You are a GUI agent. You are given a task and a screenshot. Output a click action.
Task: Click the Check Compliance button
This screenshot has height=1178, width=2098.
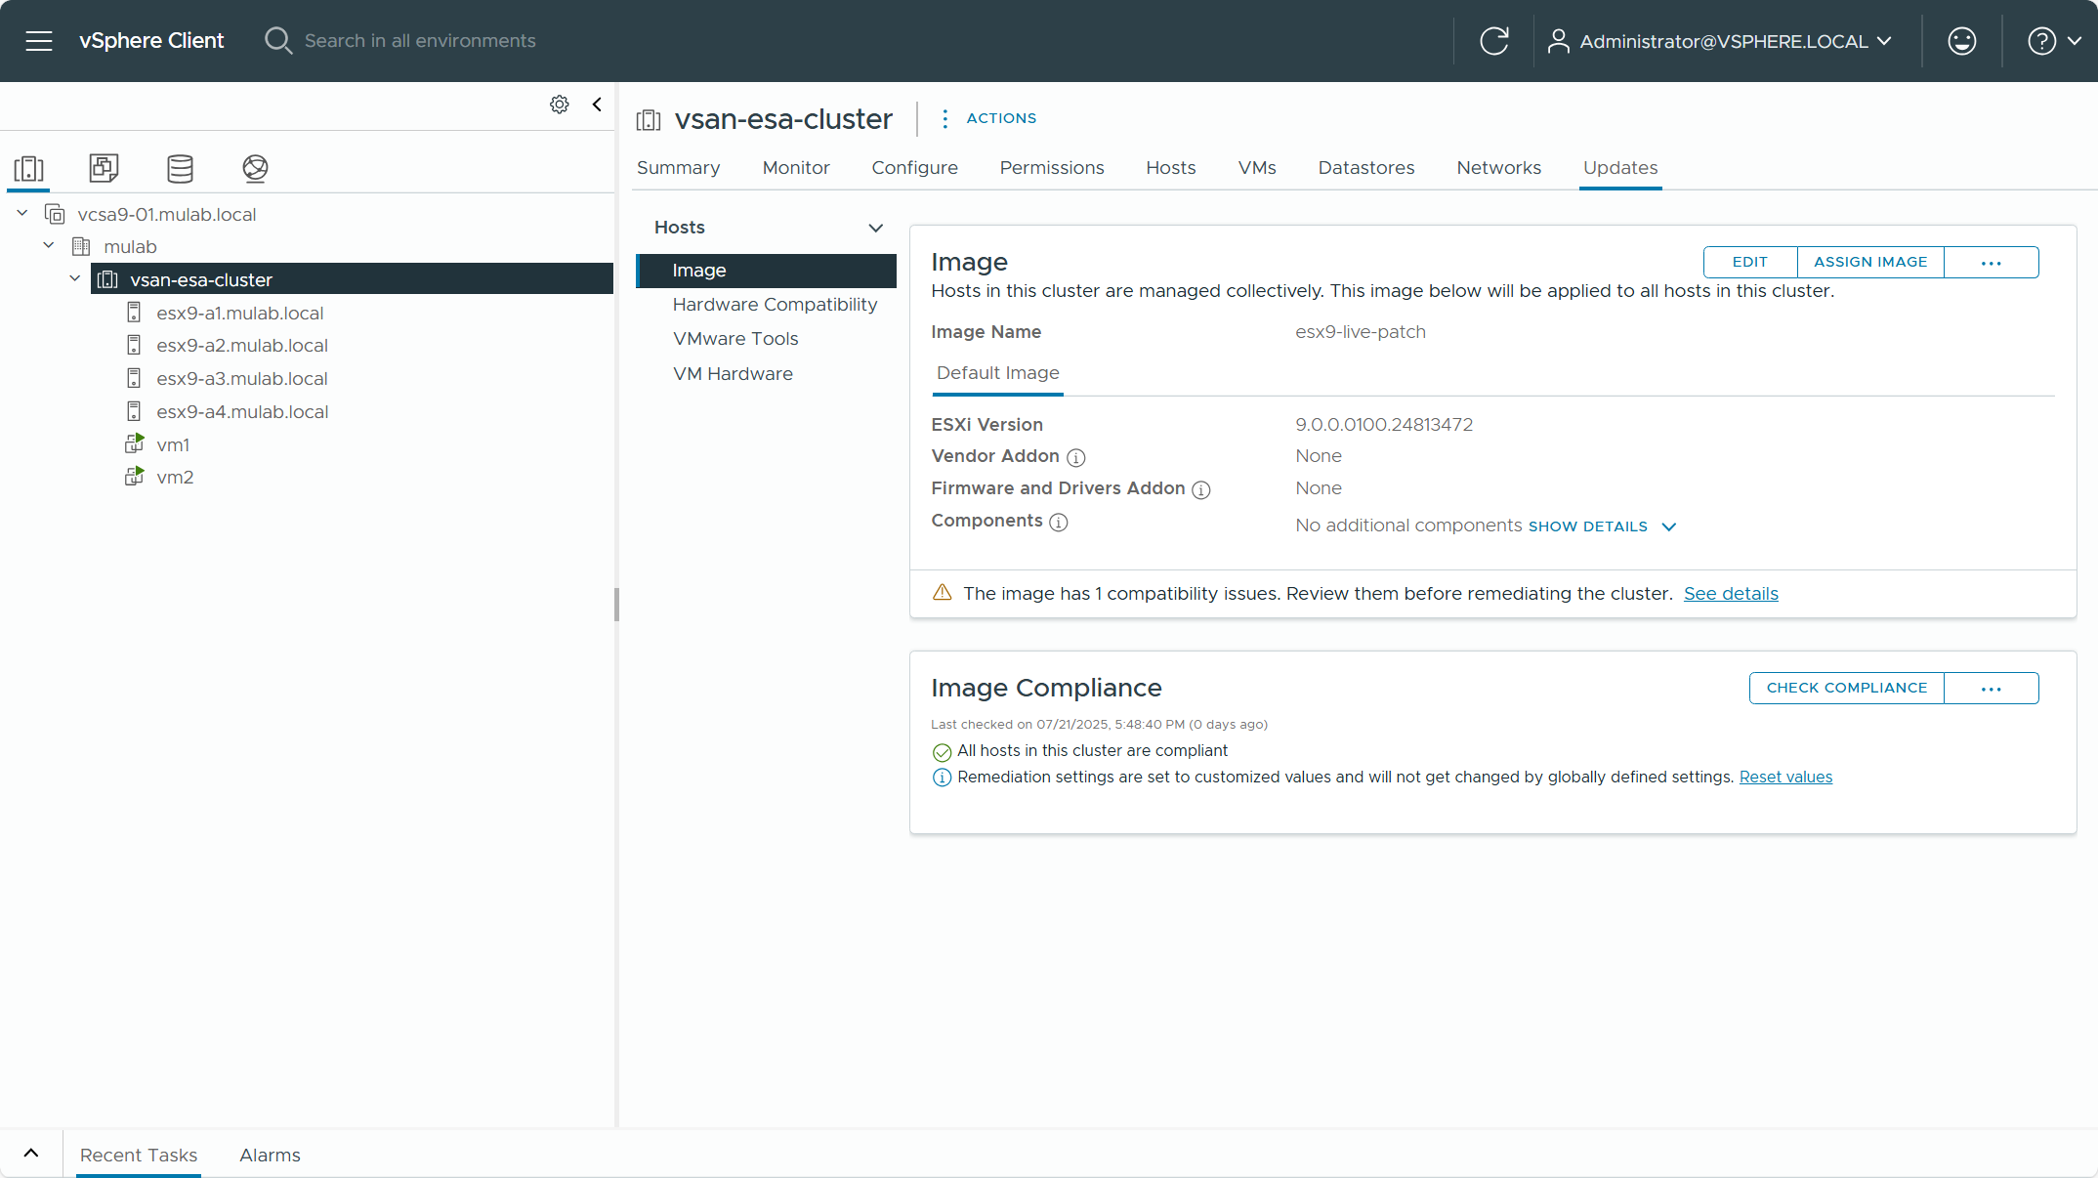1846,688
